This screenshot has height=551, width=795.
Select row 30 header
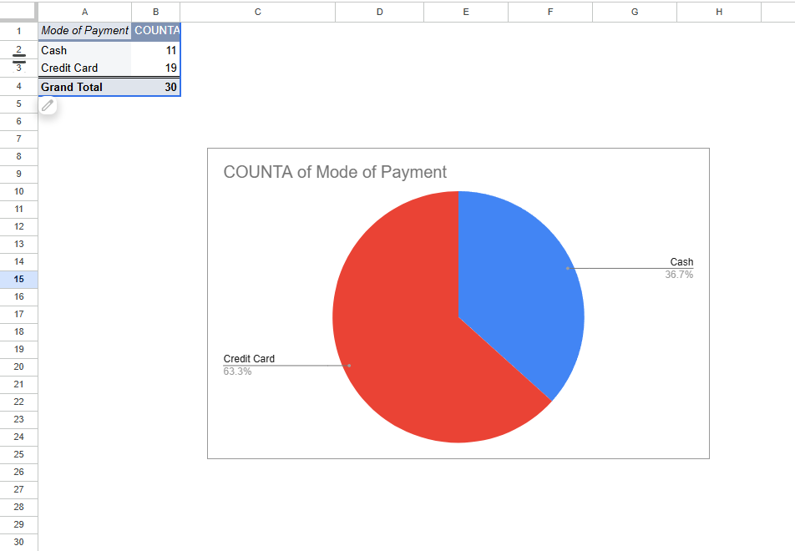click(18, 542)
